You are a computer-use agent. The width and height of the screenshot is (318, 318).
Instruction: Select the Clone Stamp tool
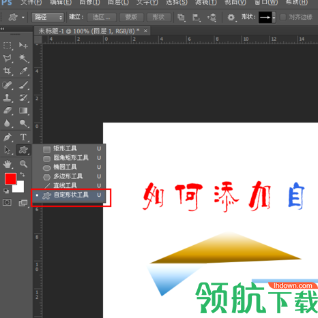tap(8, 98)
